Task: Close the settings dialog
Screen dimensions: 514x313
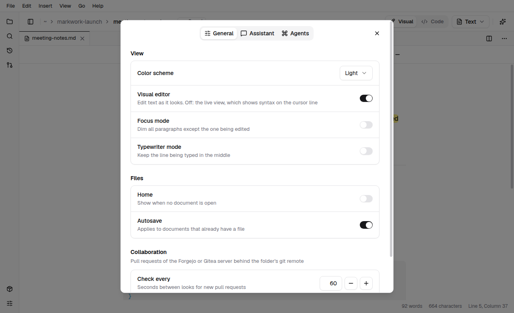Action: [377, 33]
